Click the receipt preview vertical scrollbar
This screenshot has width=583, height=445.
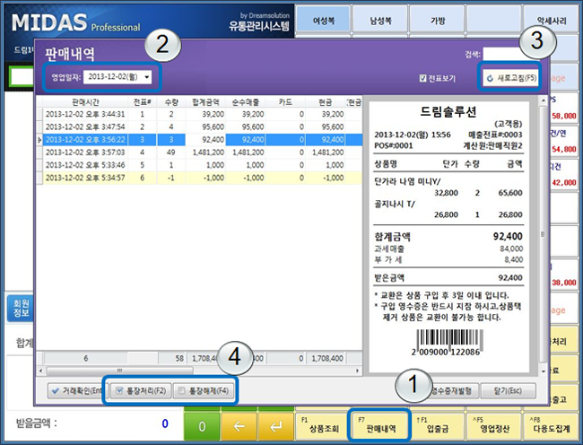tap(543, 234)
